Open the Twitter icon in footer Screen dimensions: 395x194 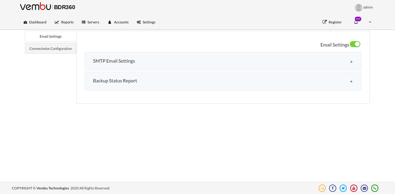click(x=343, y=188)
